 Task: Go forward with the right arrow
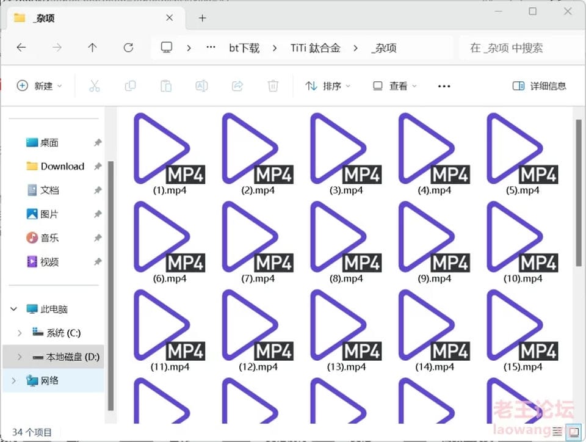(57, 48)
